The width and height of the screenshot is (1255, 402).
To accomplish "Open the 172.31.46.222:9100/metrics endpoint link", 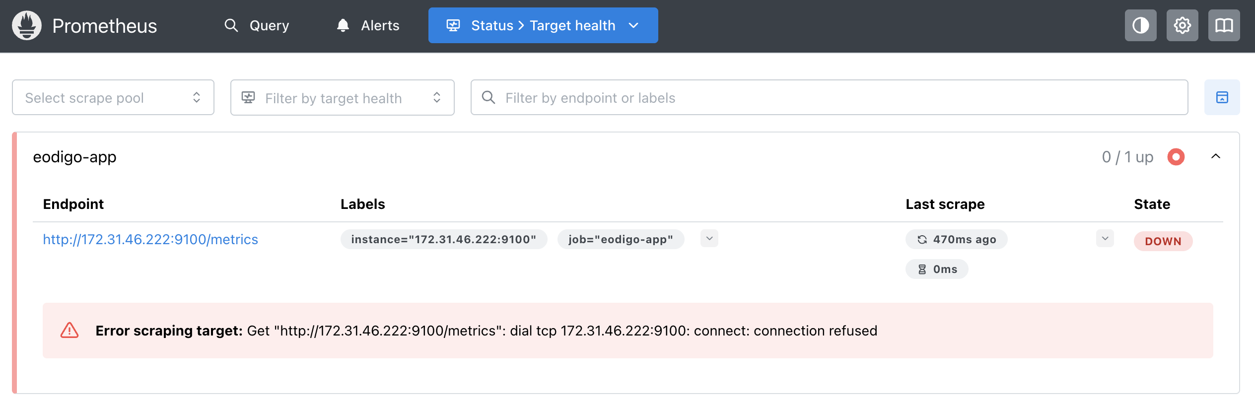I will pos(150,239).
